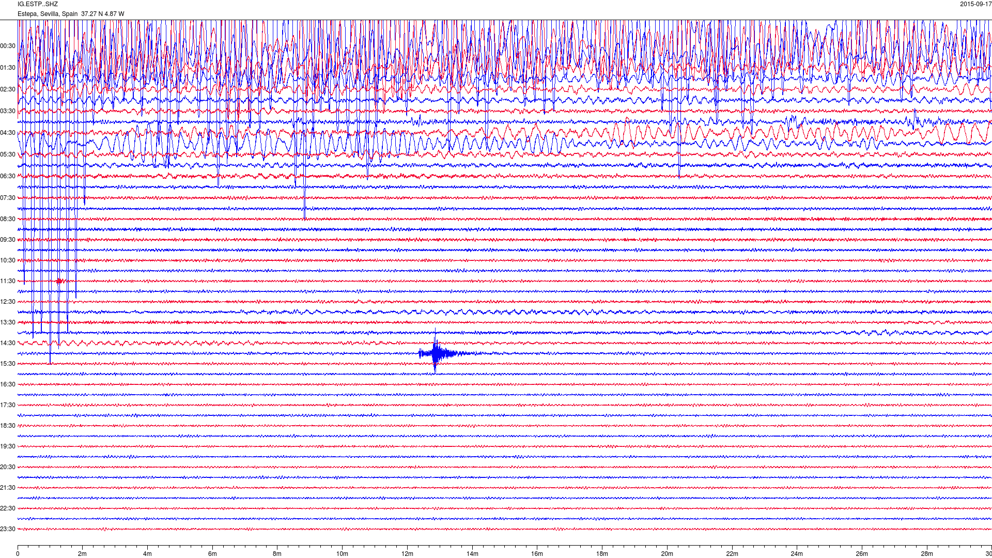Click the 24m tick on the time axis
992x558 pixels.
pyautogui.click(x=797, y=554)
